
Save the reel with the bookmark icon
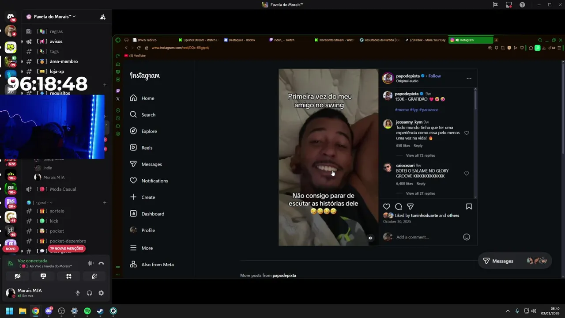point(469,207)
